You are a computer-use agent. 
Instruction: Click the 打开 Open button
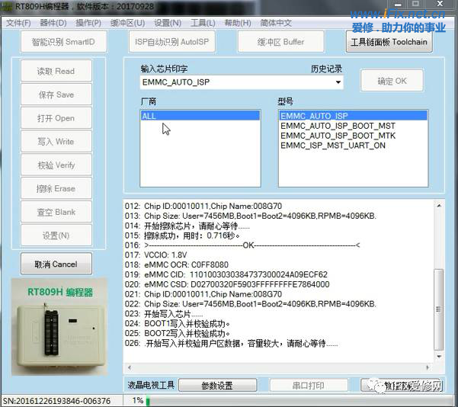[56, 118]
